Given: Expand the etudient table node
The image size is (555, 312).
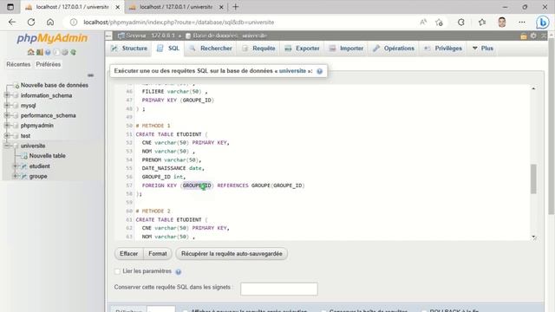Looking at the screenshot, I should pyautogui.click(x=16, y=166).
